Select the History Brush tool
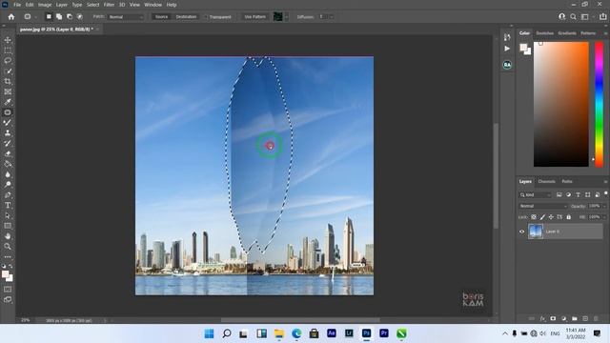 click(x=8, y=143)
